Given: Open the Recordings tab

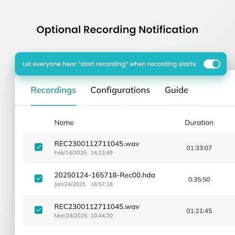Looking at the screenshot, I should 53,90.
